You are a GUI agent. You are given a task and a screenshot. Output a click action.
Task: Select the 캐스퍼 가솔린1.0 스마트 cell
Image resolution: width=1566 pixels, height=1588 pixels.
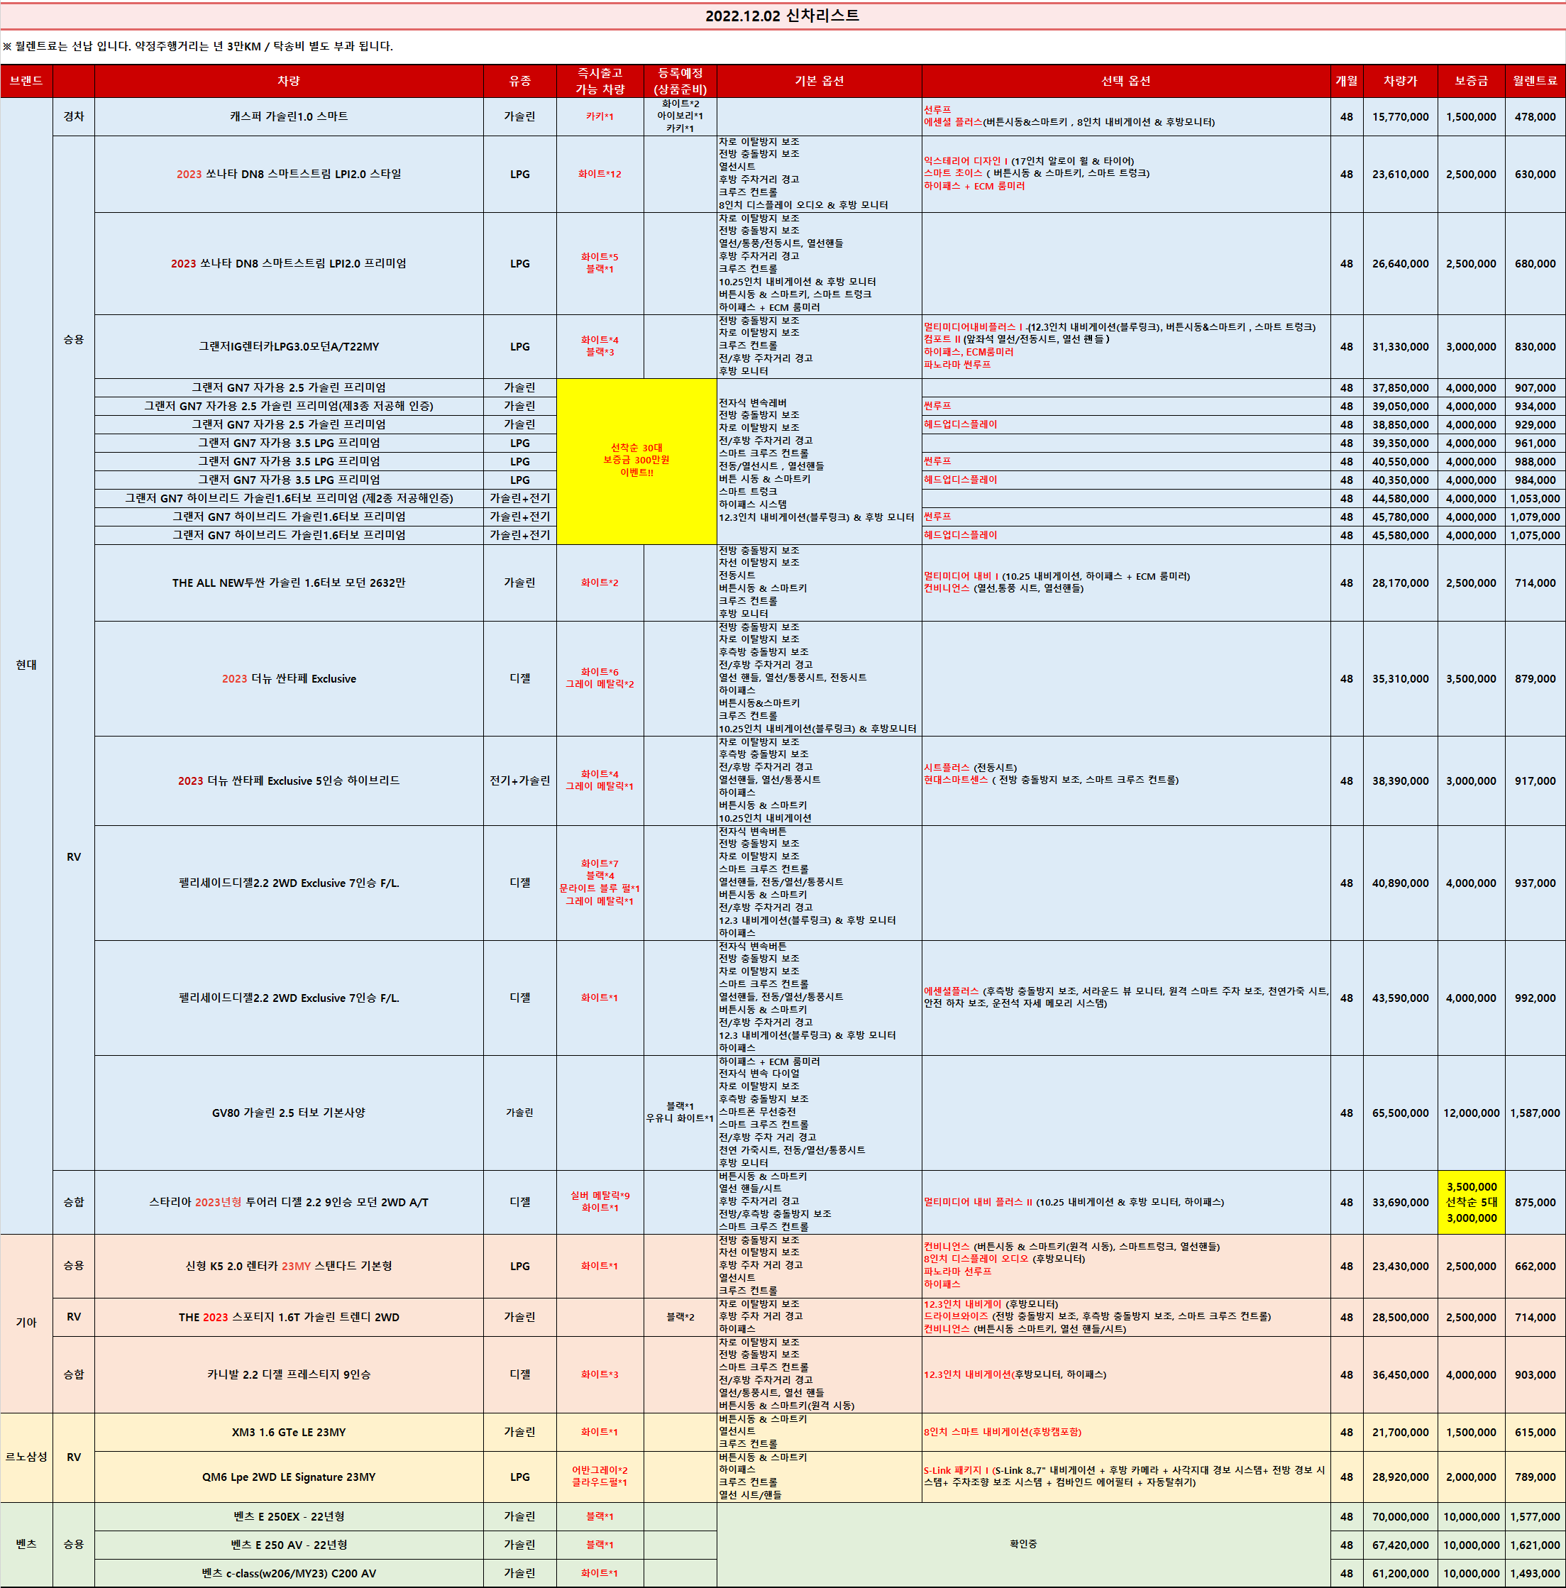pos(289,116)
